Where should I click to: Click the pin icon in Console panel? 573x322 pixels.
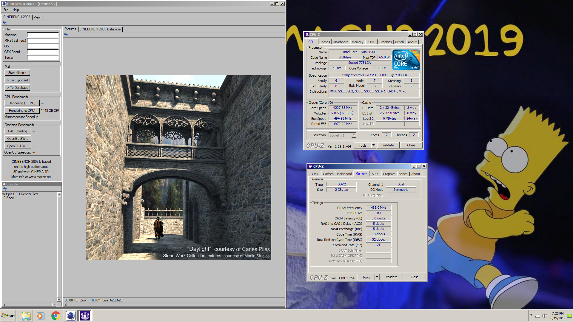pos(5,189)
